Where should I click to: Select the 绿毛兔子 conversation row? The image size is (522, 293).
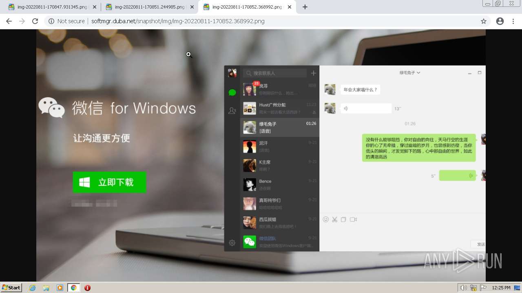click(x=280, y=127)
